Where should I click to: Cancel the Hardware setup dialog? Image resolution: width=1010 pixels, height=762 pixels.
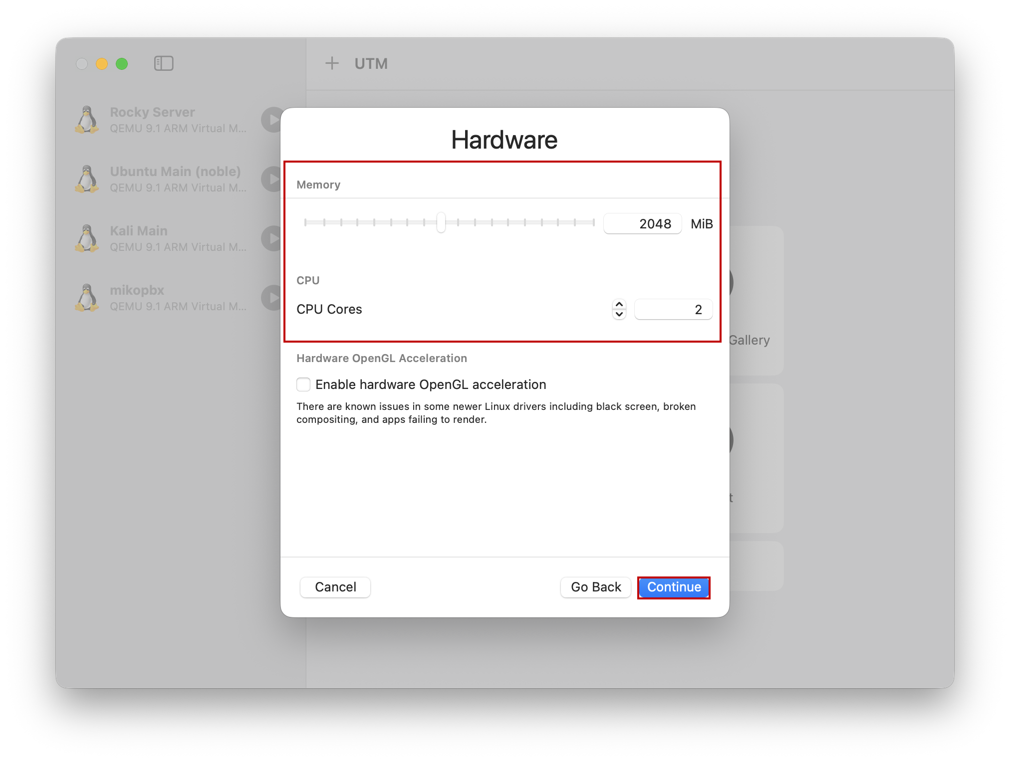(335, 587)
